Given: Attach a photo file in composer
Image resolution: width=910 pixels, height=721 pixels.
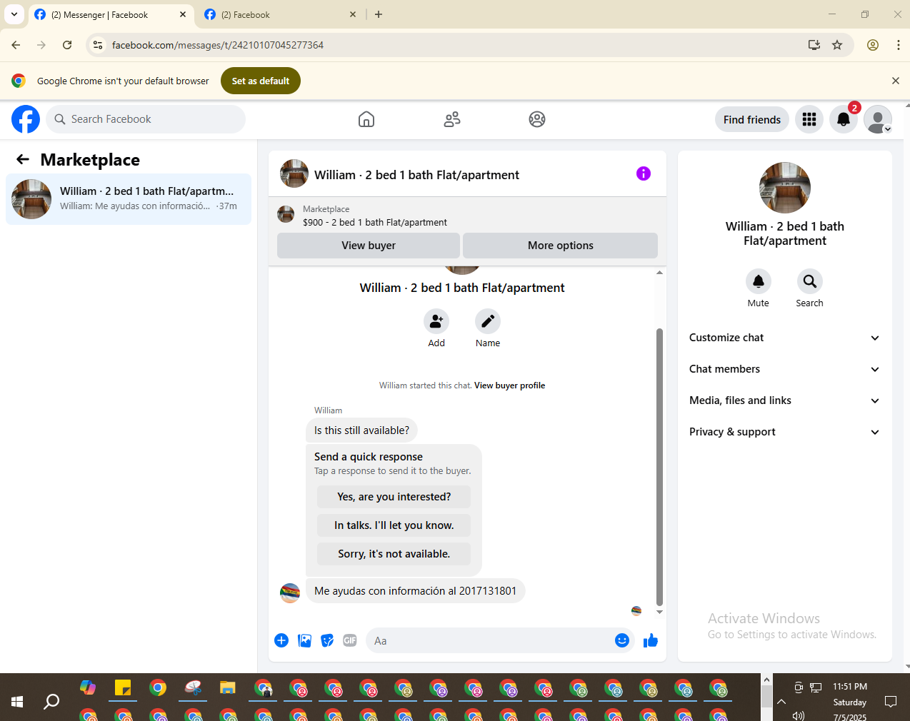Looking at the screenshot, I should 304,640.
